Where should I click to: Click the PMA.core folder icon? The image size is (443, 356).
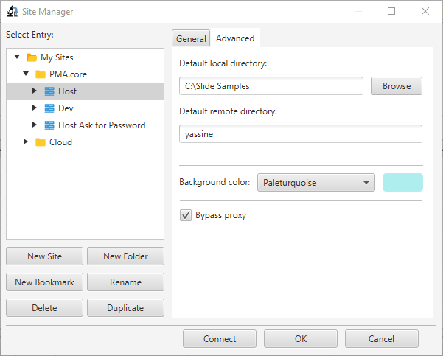(x=40, y=74)
